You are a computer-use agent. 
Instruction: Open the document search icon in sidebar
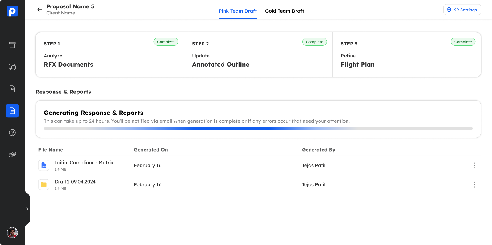(x=12, y=89)
